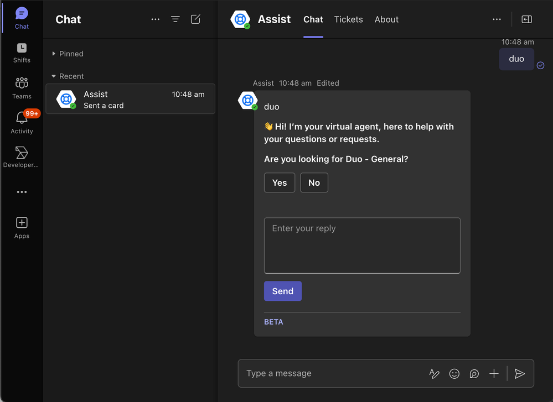This screenshot has height=402, width=553.
Task: Focus the 'Enter your reply' text box
Action: click(x=362, y=246)
